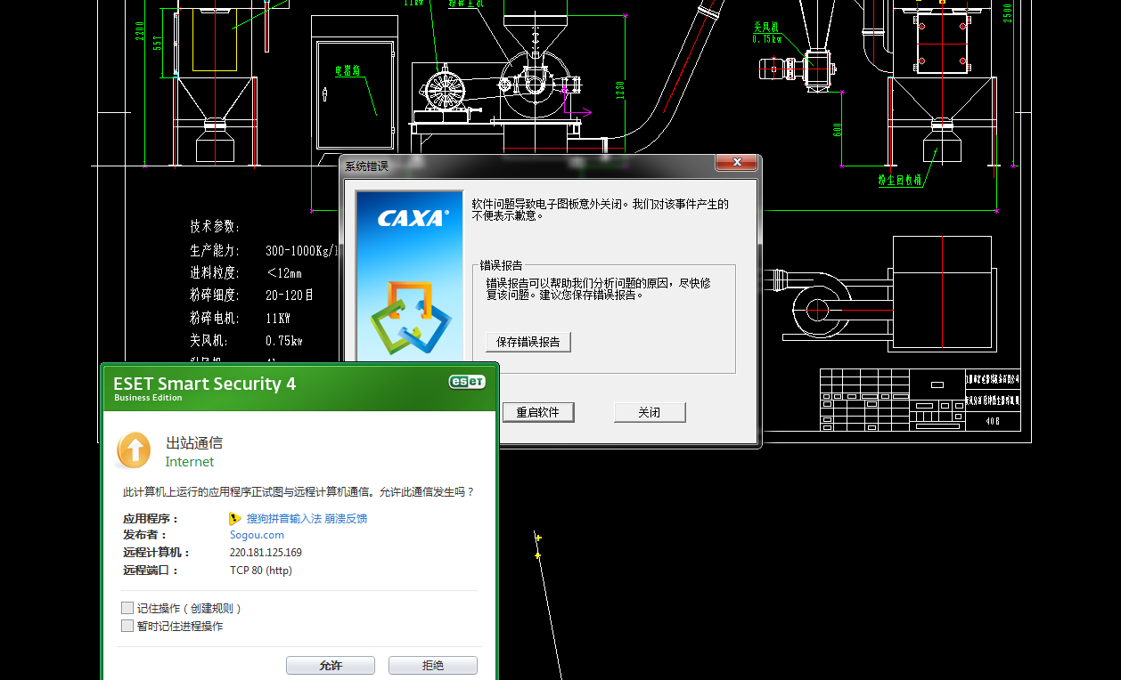Click the 电器箱 label in the drawing
Screen dimensions: 1121x680
[x=347, y=71]
